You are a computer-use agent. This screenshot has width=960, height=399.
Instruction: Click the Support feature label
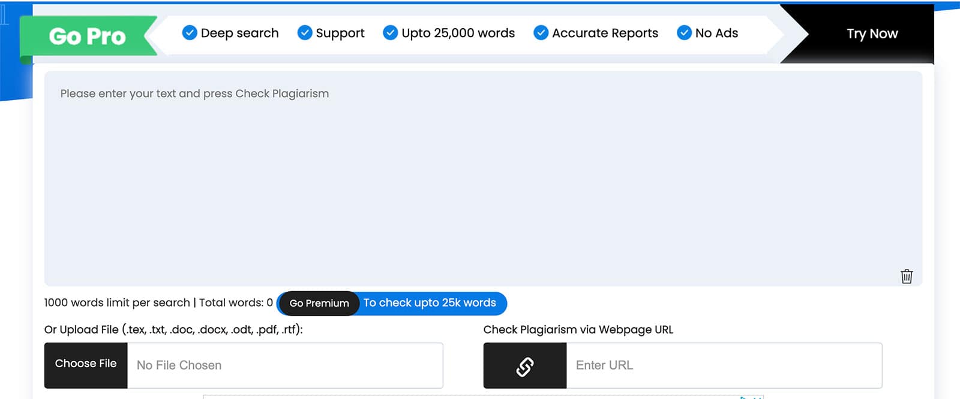(x=340, y=34)
